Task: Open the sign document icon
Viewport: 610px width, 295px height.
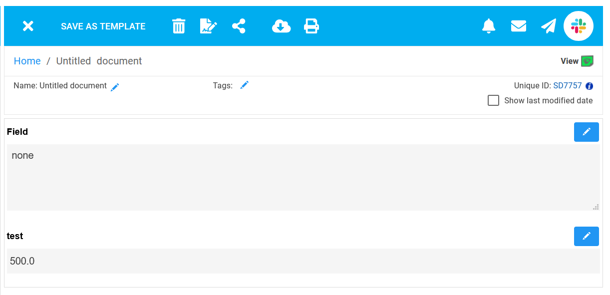Action: pos(209,26)
